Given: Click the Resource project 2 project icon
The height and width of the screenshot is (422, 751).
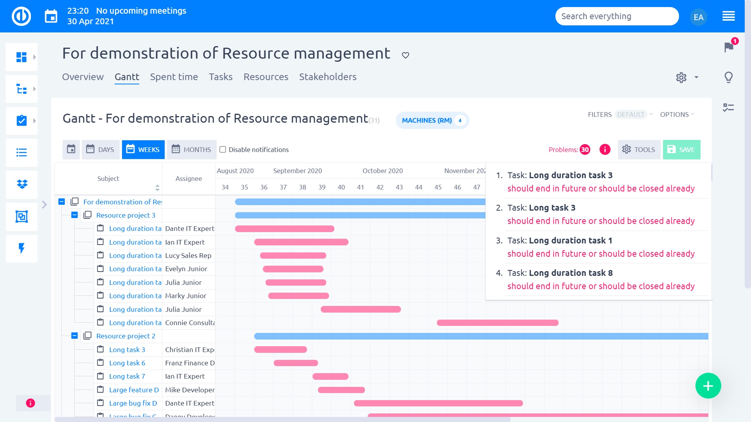Looking at the screenshot, I should 88,335.
